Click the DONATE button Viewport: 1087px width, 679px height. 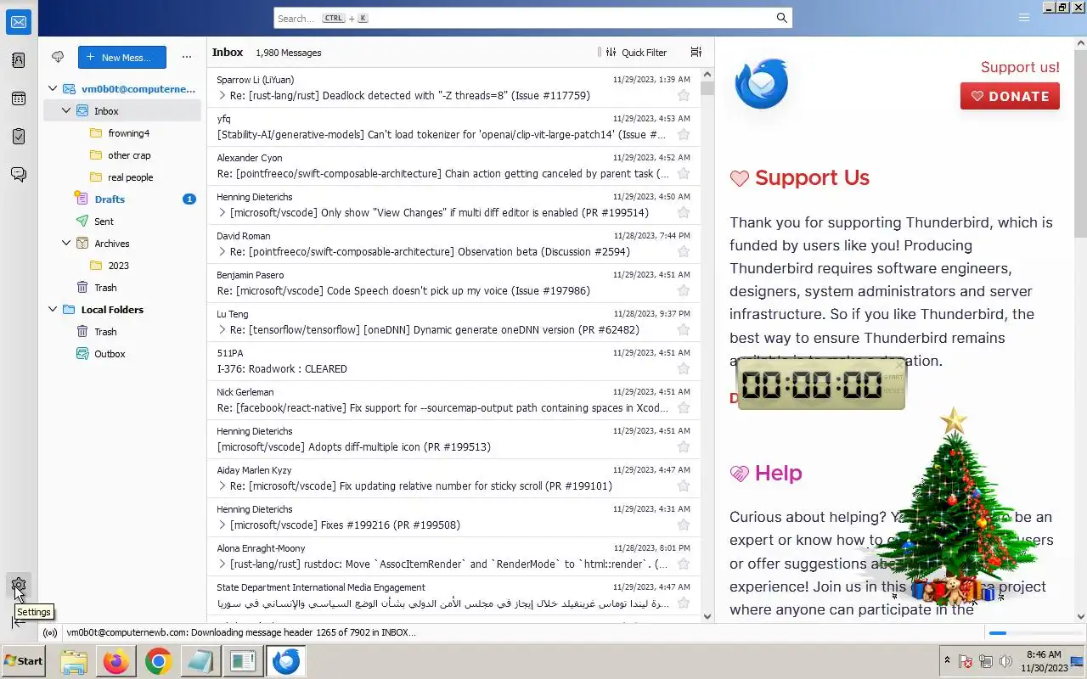click(x=1010, y=96)
